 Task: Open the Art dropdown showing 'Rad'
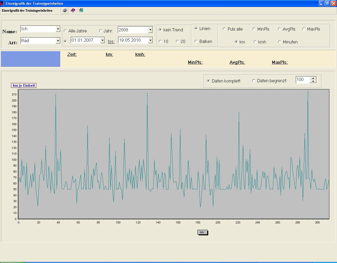coord(58,41)
